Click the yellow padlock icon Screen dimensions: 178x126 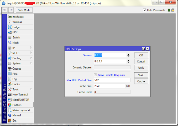tap(173, 10)
